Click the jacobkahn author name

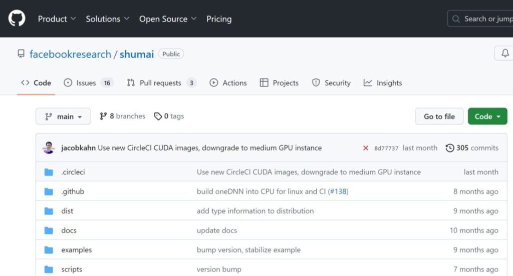[x=78, y=148]
